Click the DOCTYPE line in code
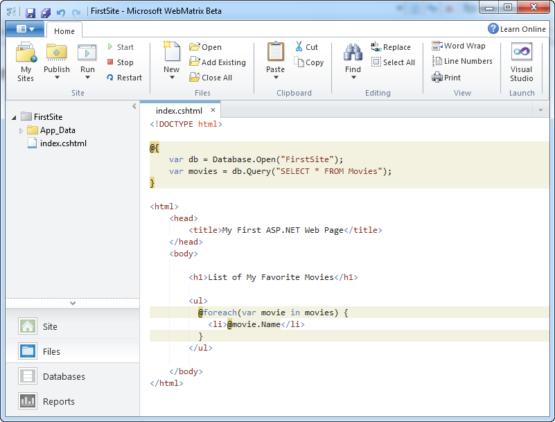 pyautogui.click(x=186, y=124)
